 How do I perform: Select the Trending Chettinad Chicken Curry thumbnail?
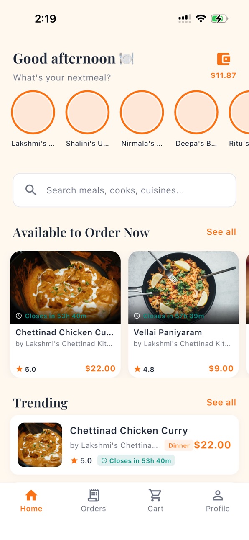pyautogui.click(x=40, y=445)
